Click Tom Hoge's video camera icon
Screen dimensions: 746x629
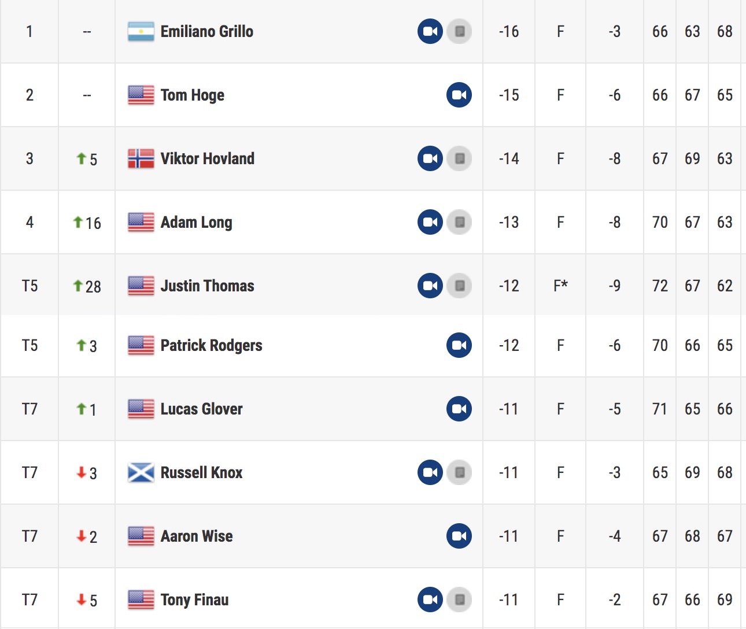[459, 95]
